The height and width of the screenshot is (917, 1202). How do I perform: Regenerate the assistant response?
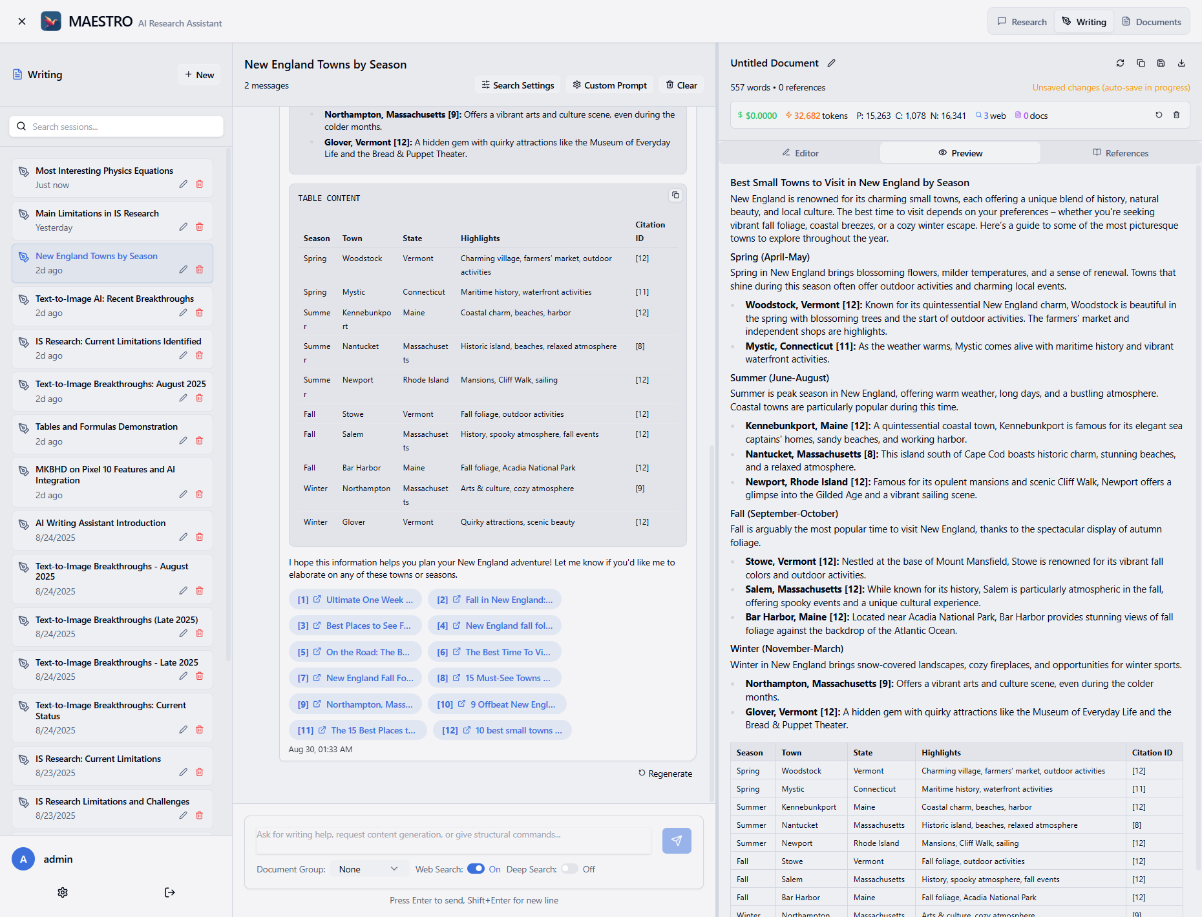665,774
